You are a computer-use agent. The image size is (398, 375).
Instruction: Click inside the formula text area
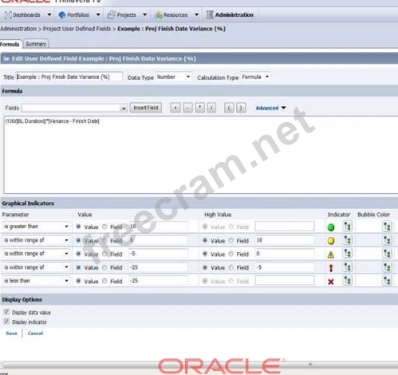tap(201, 155)
